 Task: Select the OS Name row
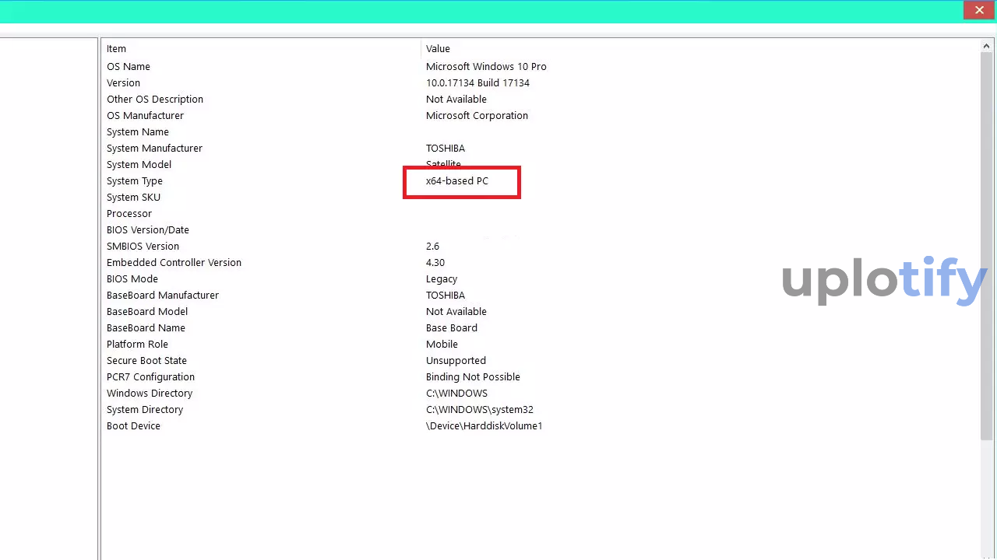pos(541,66)
